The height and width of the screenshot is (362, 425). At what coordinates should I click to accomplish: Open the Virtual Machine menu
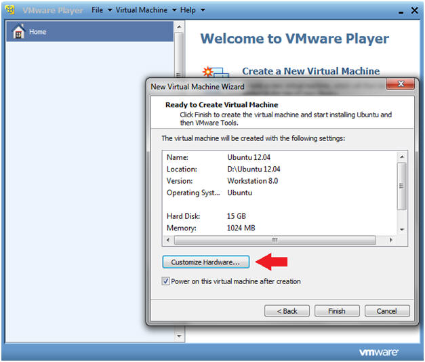pyautogui.click(x=142, y=10)
